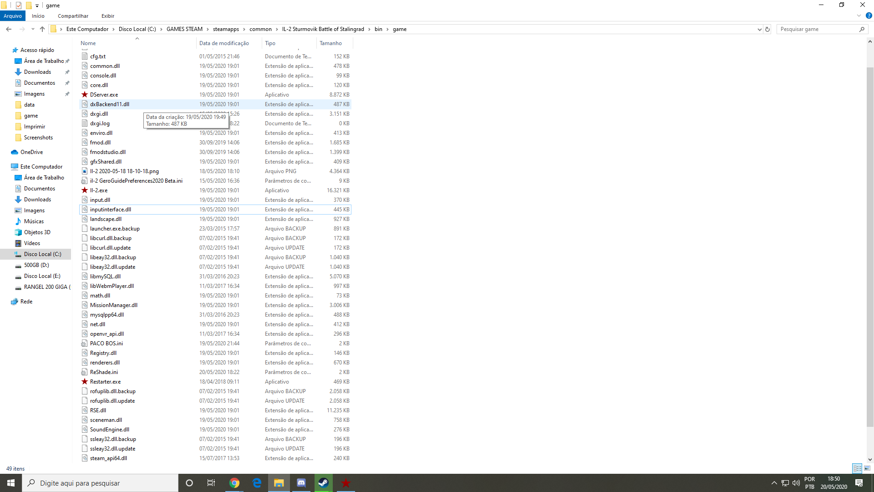This screenshot has width=874, height=492.
Task: Select Disco Local (E:) in navigation pane
Action: [x=42, y=276]
